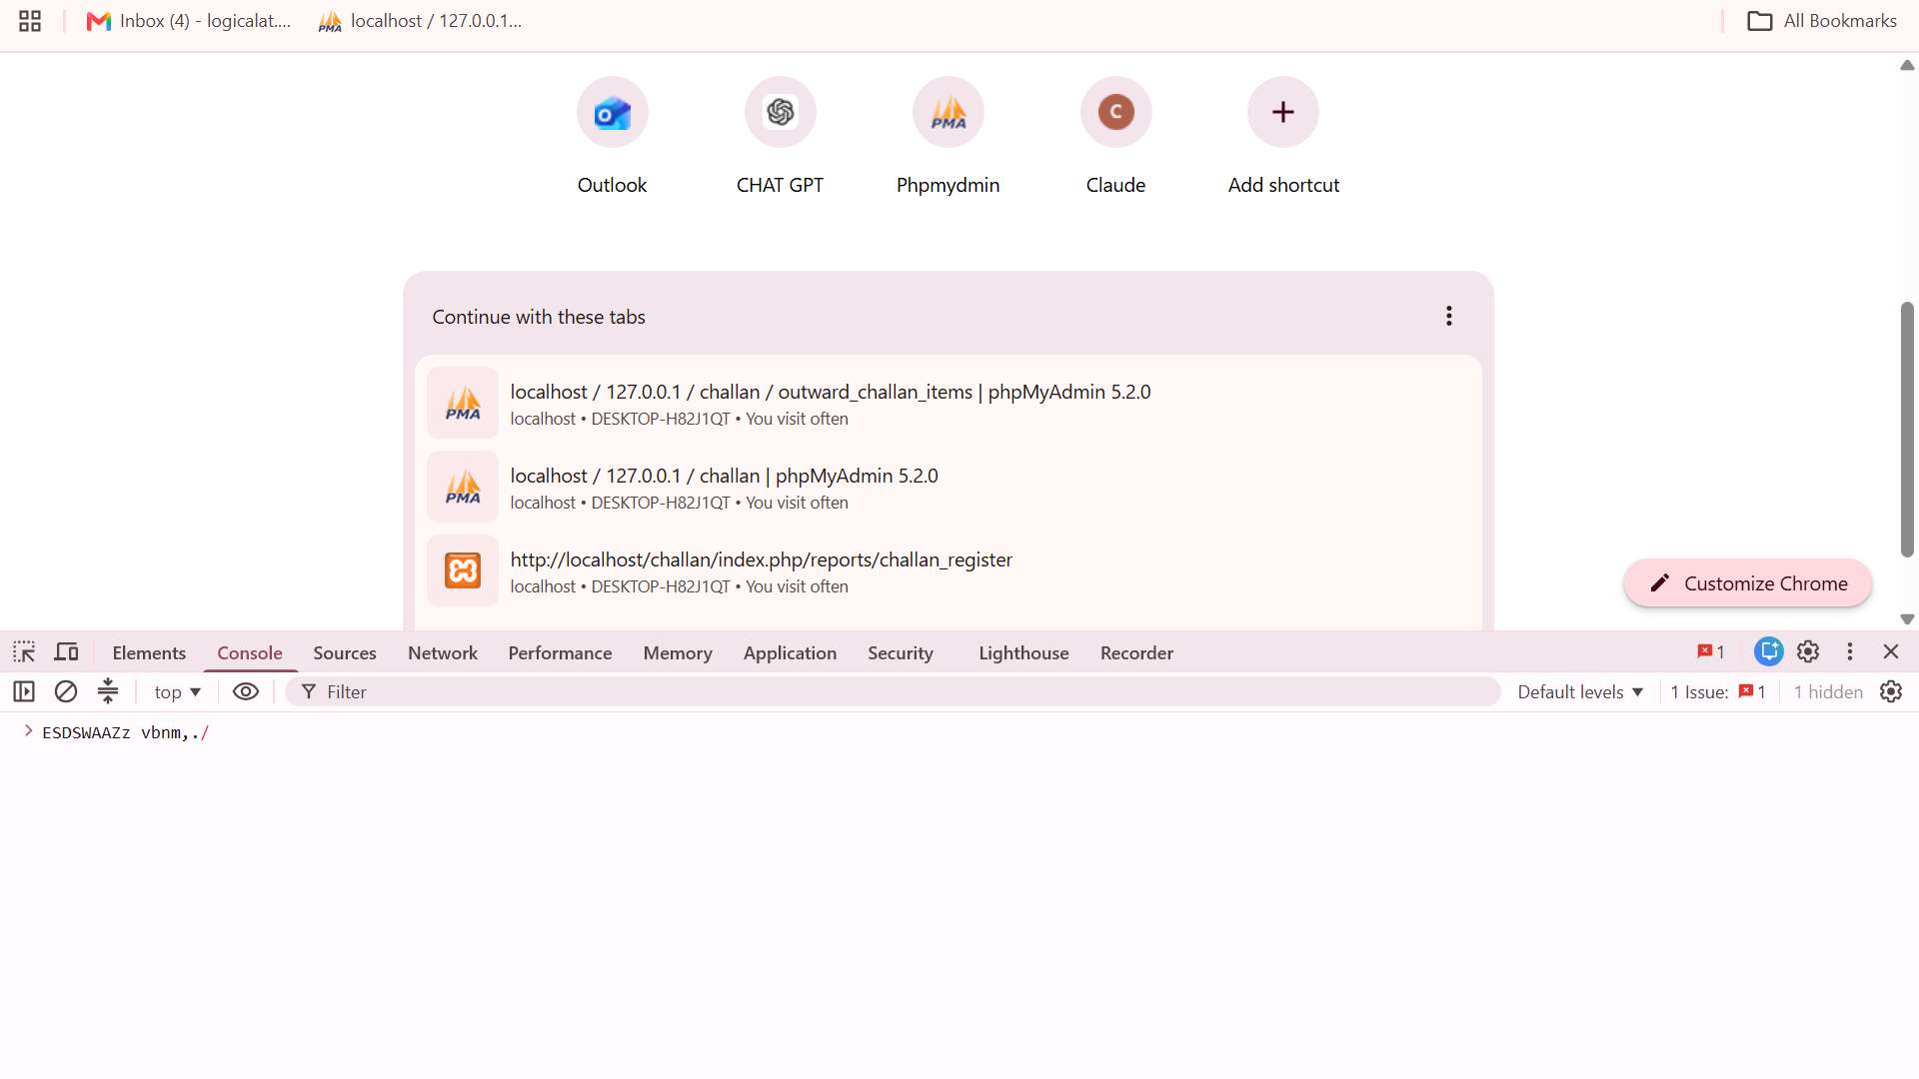The image size is (1919, 1079).
Task: Click the 'Continue with these tabs' heading
Action: coord(539,317)
